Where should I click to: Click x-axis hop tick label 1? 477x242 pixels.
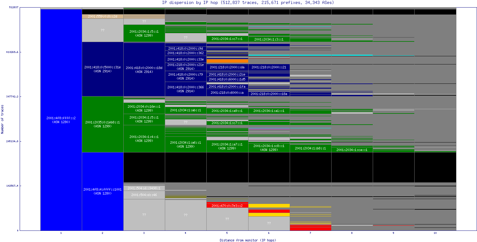click(61, 233)
